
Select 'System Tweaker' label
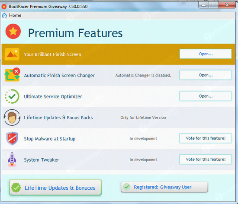coord(42,160)
